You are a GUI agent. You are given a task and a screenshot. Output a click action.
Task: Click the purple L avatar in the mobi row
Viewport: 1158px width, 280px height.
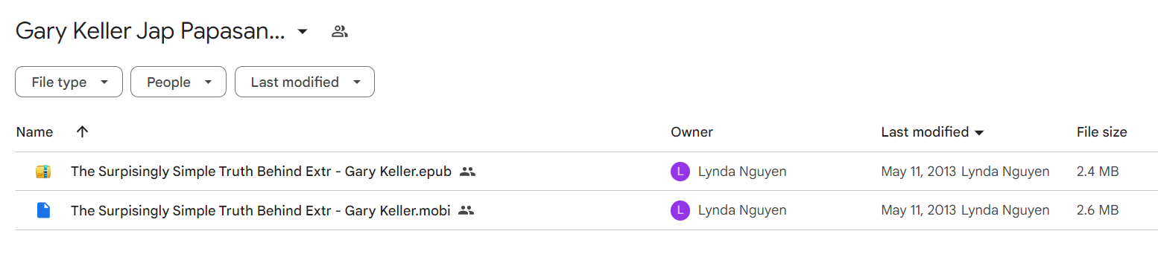pos(680,210)
